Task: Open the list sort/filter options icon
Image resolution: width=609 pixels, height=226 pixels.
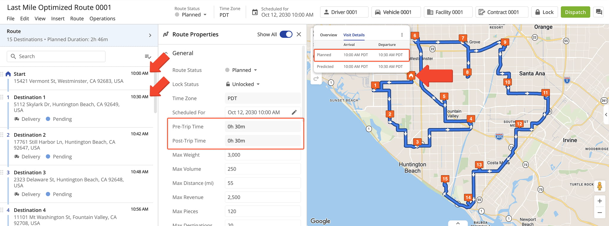Action: tap(148, 56)
